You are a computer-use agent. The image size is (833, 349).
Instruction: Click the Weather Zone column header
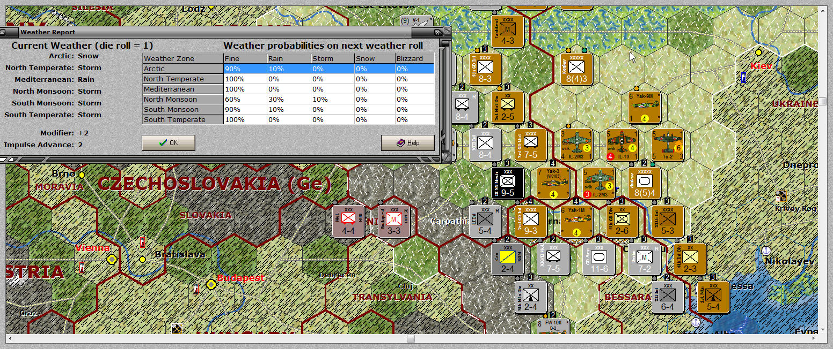click(183, 58)
